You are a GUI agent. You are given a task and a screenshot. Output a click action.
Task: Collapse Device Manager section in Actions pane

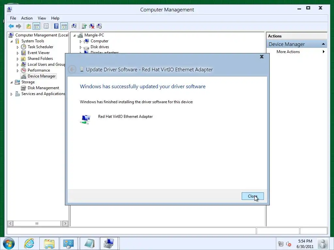323,44
